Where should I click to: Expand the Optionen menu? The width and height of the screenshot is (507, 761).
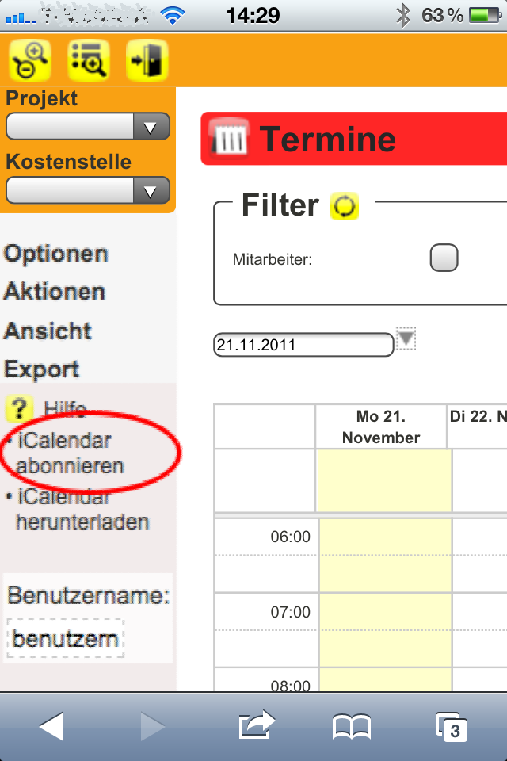tap(55, 254)
